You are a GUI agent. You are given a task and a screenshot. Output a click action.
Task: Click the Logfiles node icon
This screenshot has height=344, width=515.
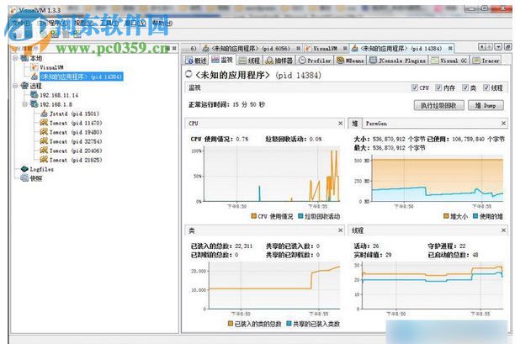tap(24, 169)
